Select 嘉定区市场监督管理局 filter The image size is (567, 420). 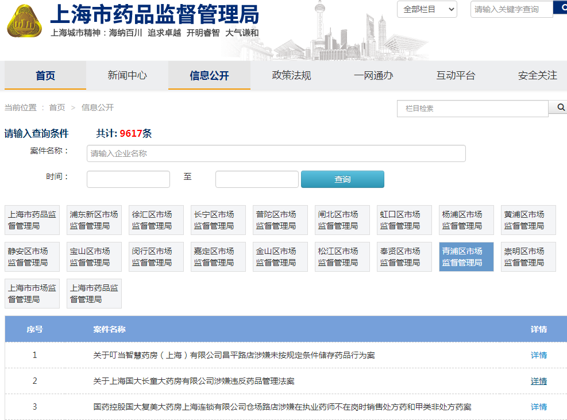point(218,257)
